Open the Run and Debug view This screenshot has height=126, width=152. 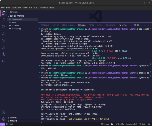click(4, 34)
